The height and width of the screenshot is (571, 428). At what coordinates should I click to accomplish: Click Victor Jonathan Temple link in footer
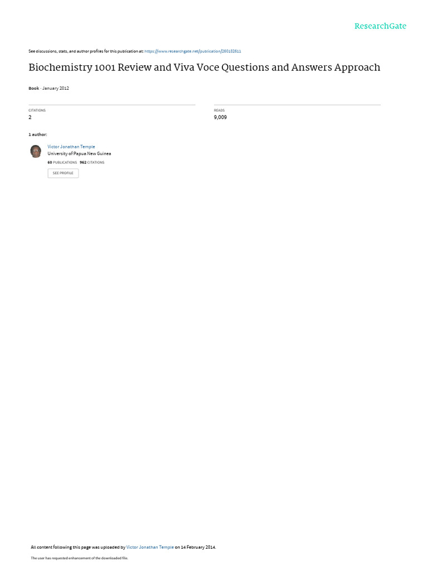[x=150, y=547]
